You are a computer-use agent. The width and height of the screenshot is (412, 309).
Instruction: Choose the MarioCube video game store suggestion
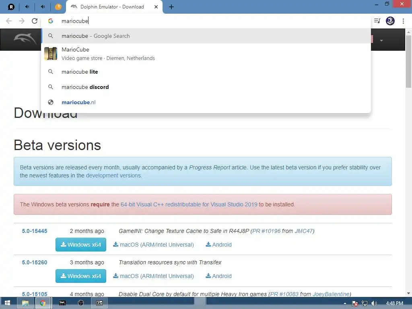[206, 54]
